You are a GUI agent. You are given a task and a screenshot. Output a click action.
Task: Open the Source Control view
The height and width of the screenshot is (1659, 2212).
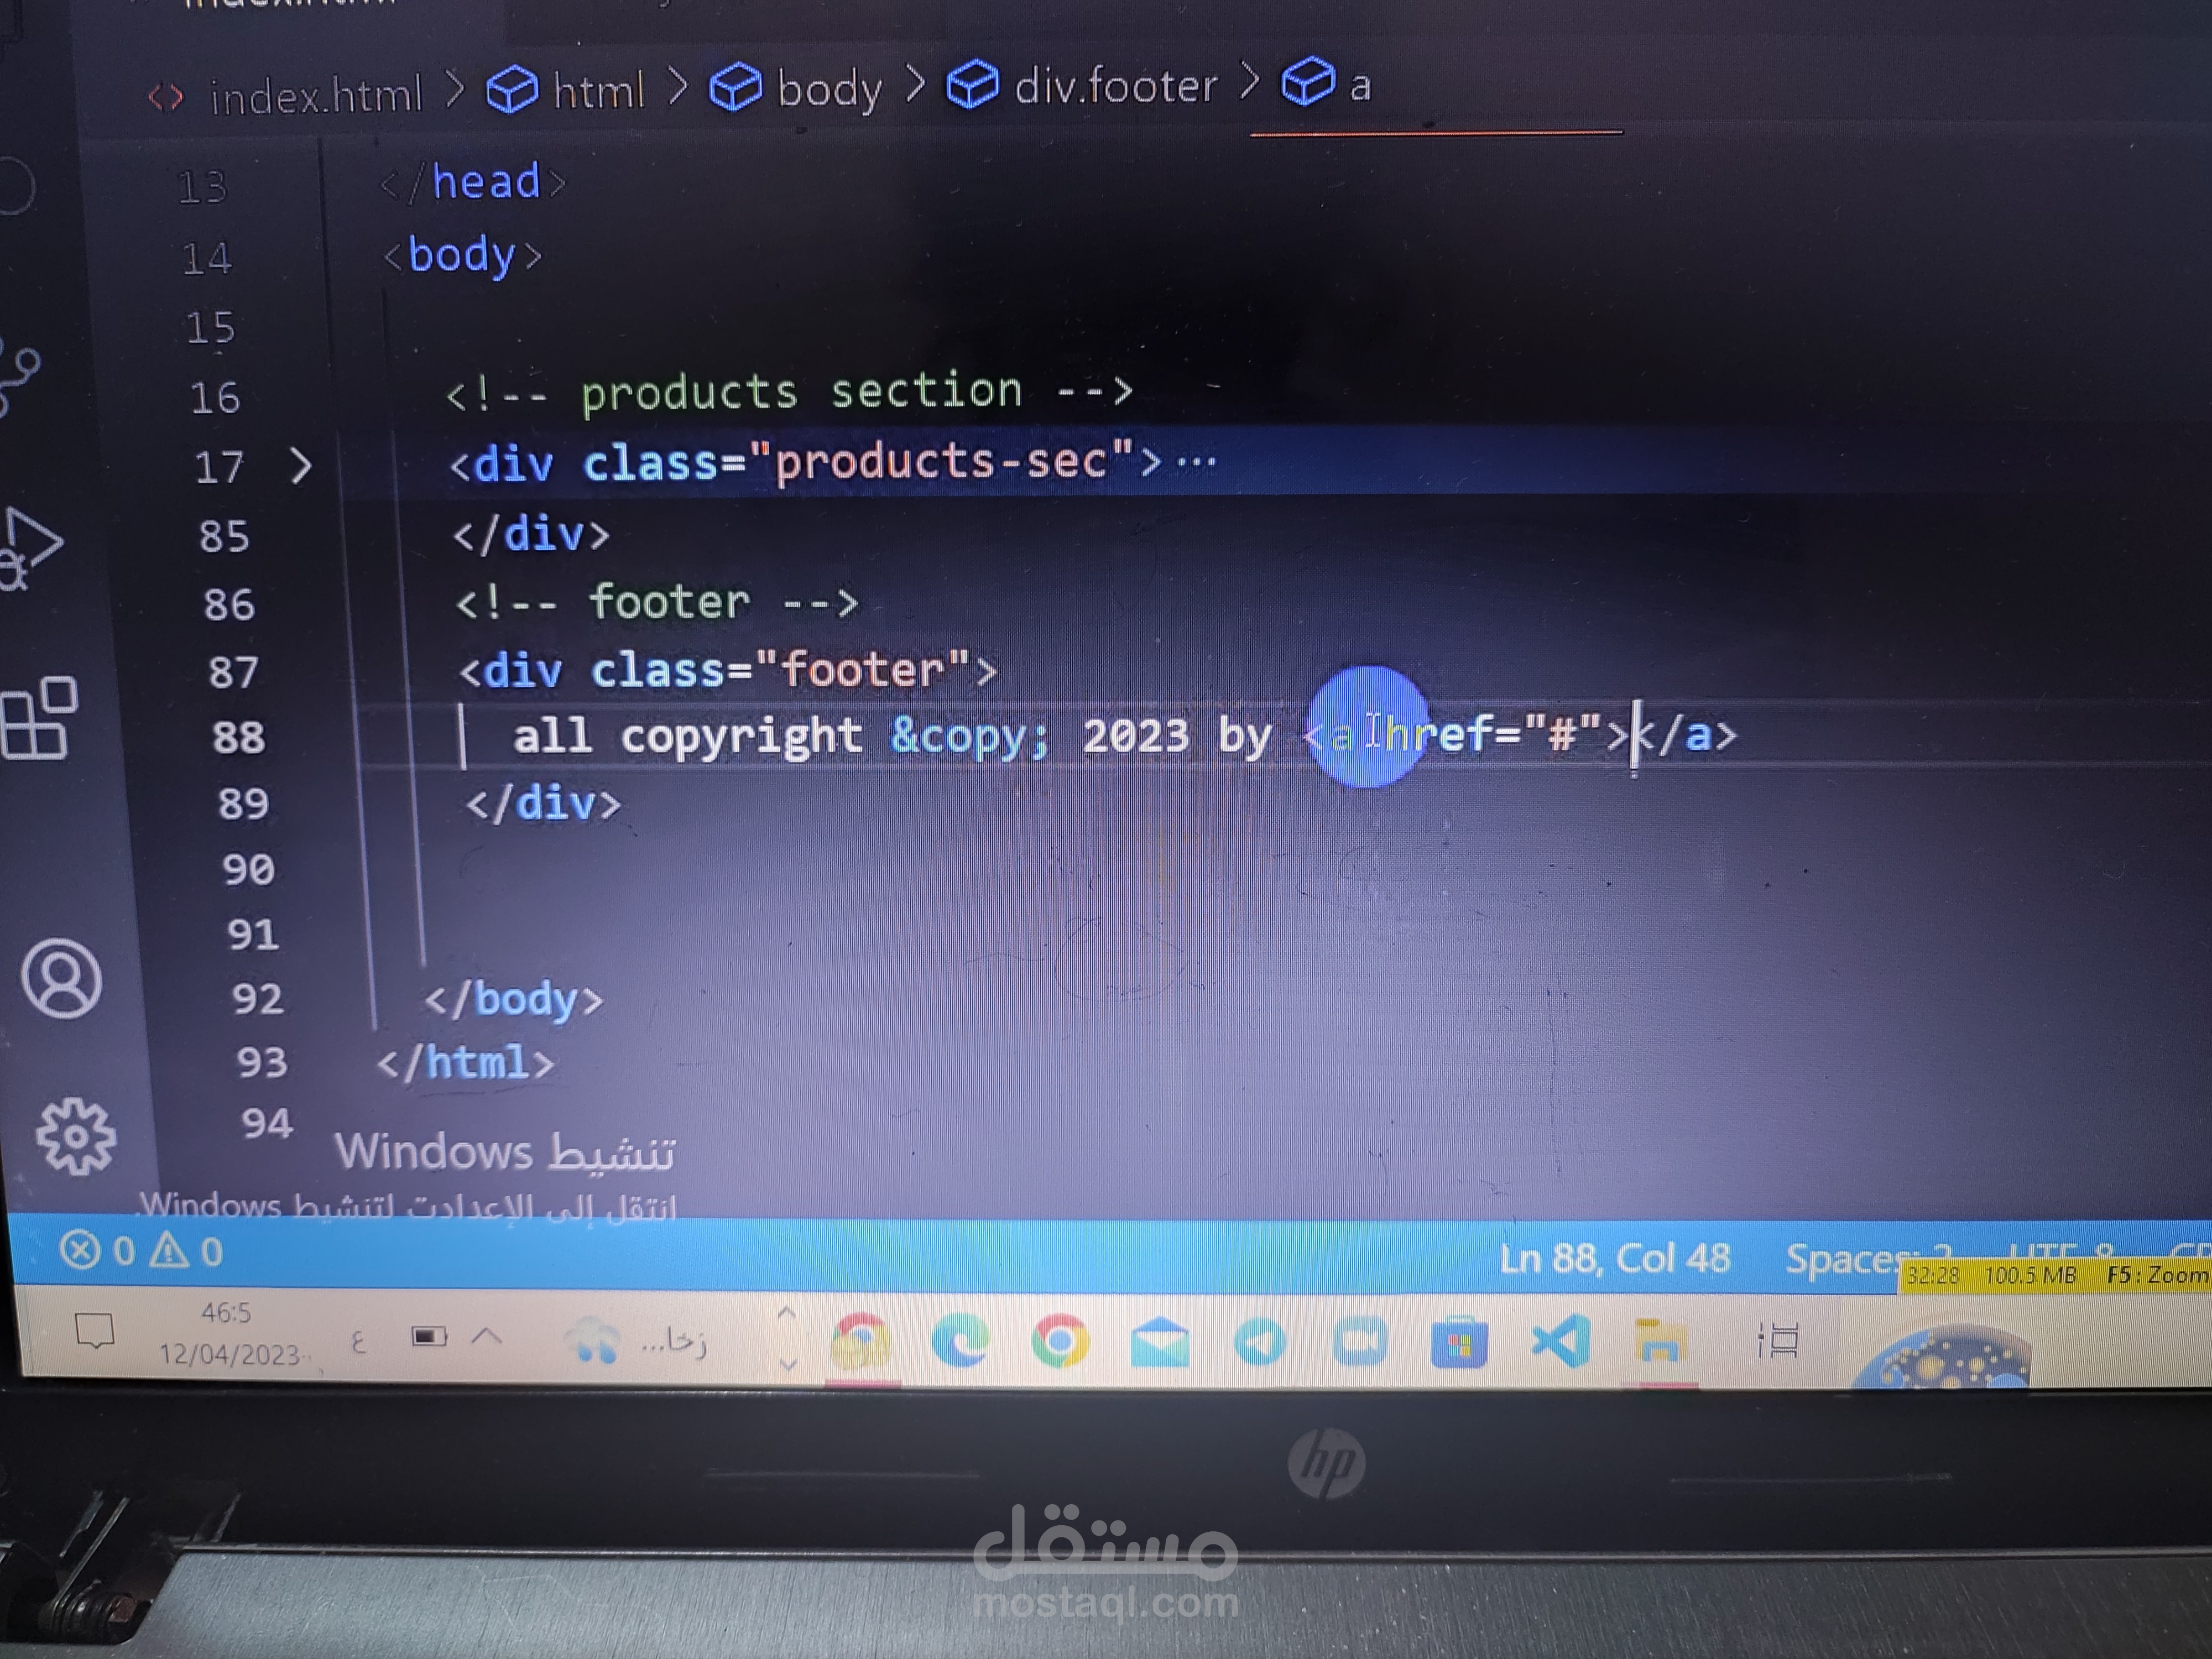tap(20, 380)
